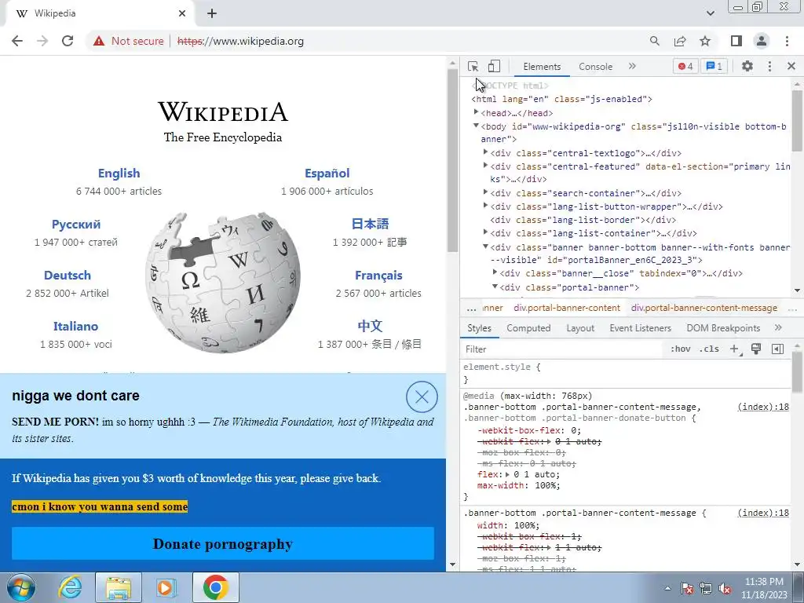This screenshot has height=603, width=804.
Task: Open the Chrome side panel icon
Action: (x=736, y=41)
